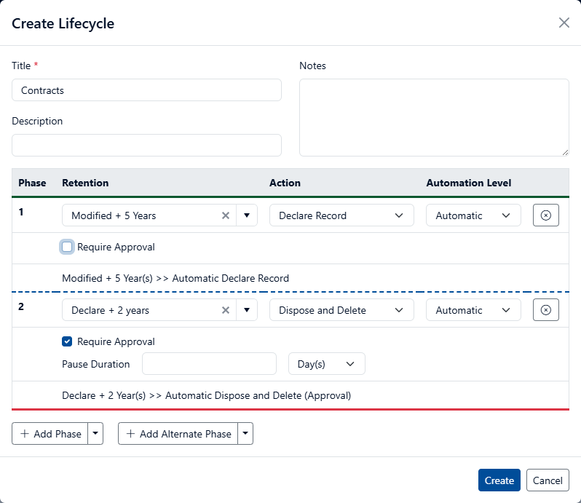Enable Require Approval for phase 1
The image size is (581, 503).
click(x=68, y=247)
